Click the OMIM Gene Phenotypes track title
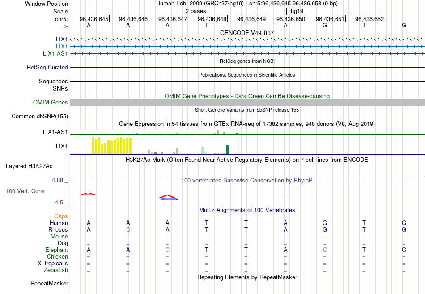This screenshot has width=425, height=294. 247,96
